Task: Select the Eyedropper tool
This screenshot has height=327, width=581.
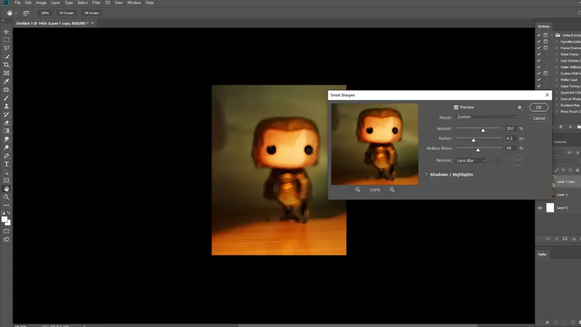Action: (x=6, y=81)
